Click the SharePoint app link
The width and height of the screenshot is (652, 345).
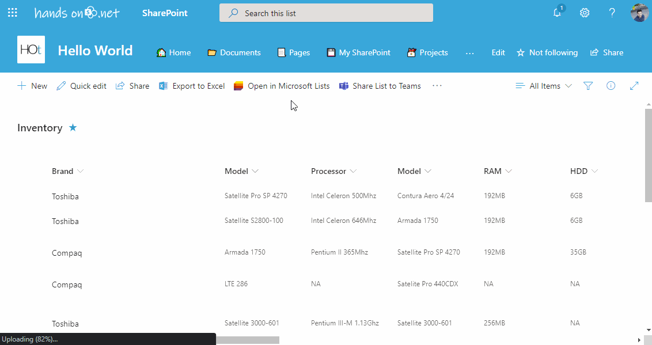(x=165, y=13)
